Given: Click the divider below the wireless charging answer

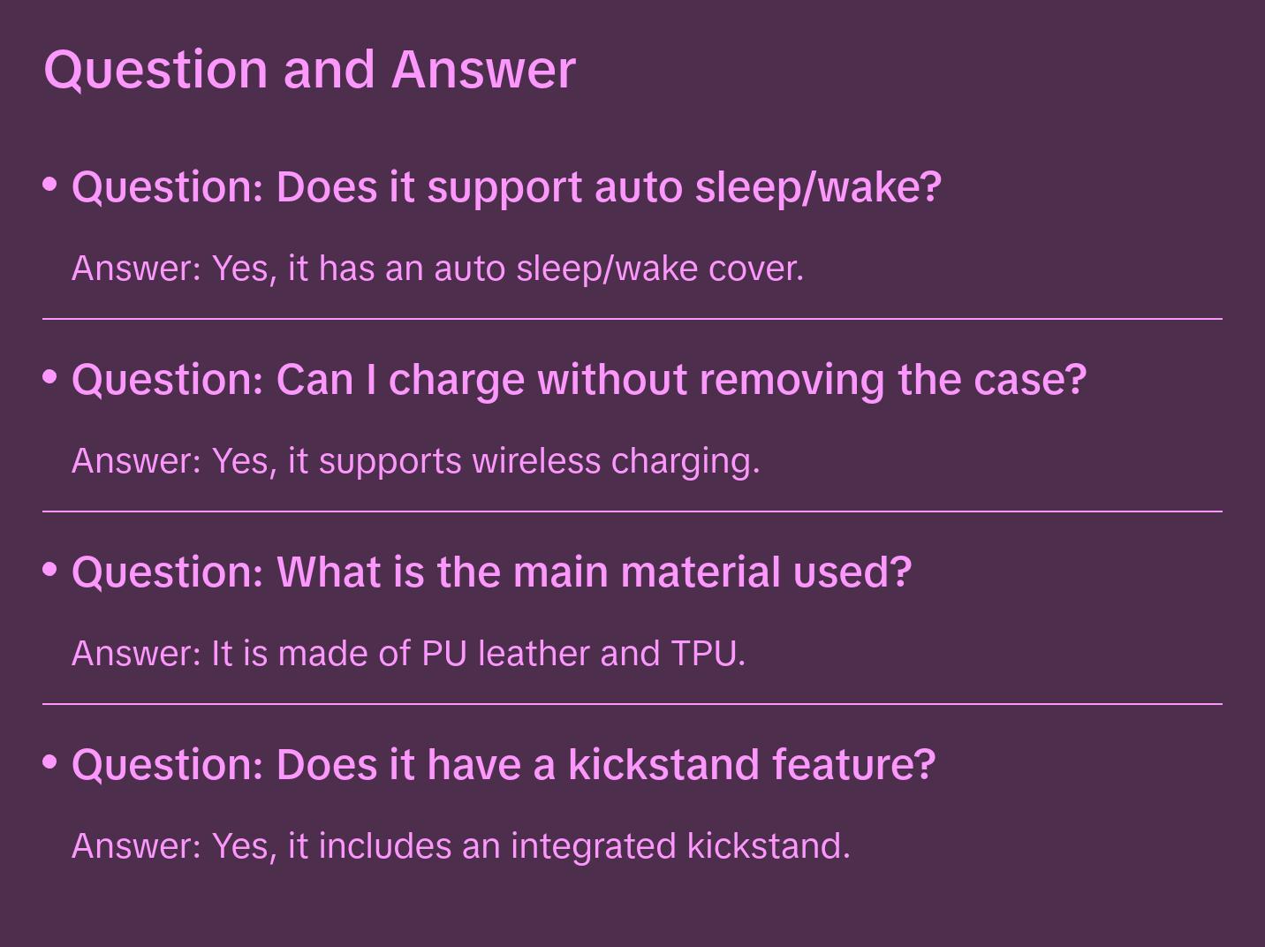Looking at the screenshot, I should [x=632, y=511].
